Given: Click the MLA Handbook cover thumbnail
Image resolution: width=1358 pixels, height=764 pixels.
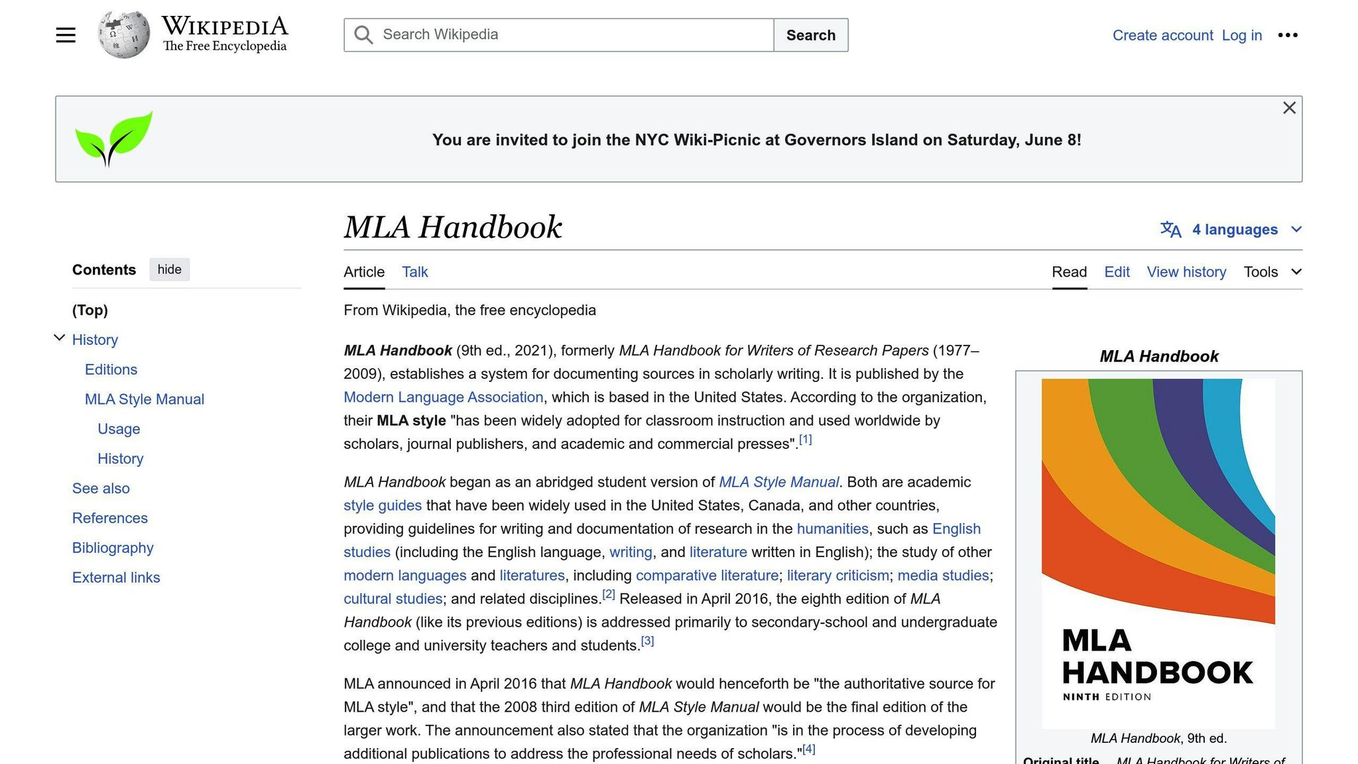Looking at the screenshot, I should pyautogui.click(x=1158, y=550).
